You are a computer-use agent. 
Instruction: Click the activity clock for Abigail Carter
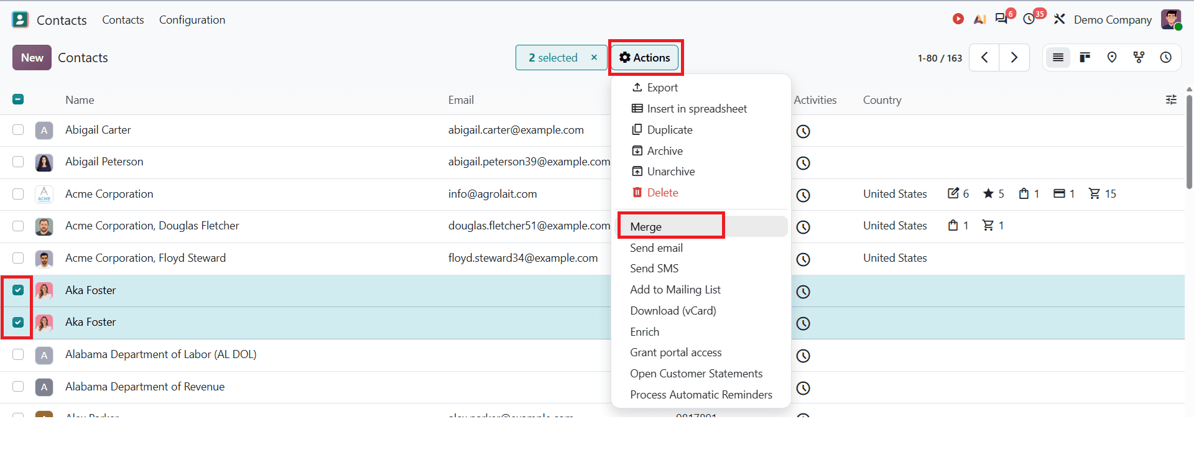coord(803,131)
